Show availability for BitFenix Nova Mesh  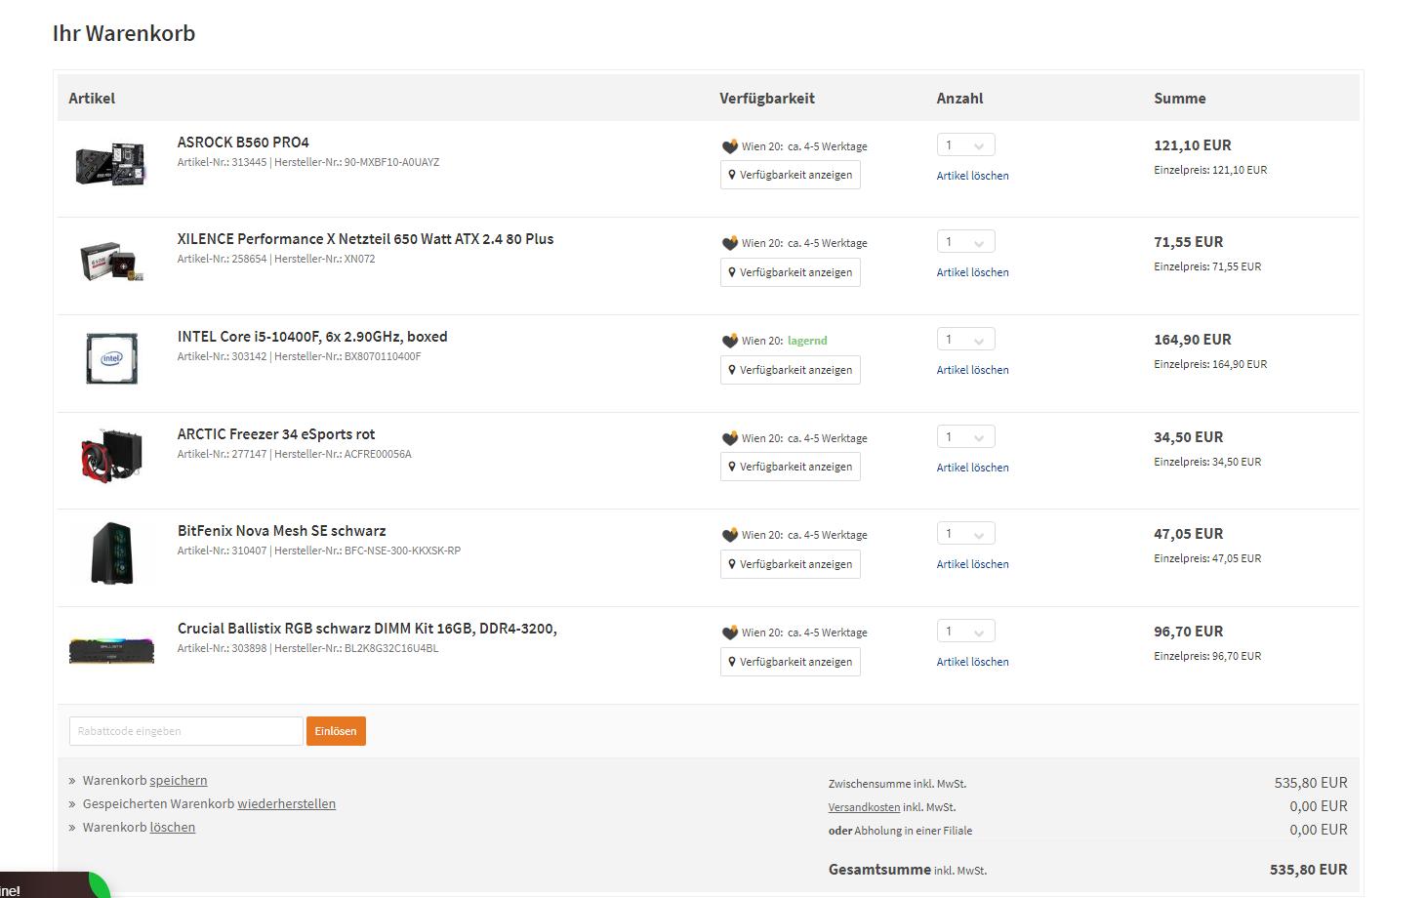pyautogui.click(x=791, y=564)
